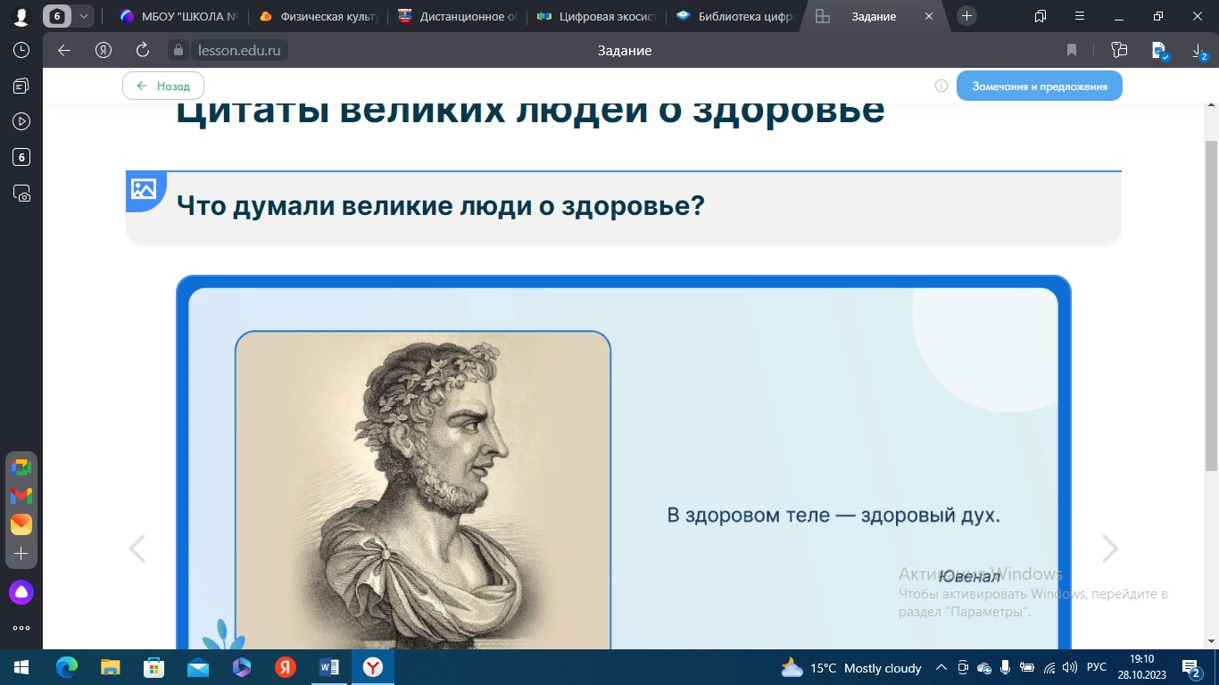Click the page vertical scrollbar
Viewport: 1219px width, 685px height.
pyautogui.click(x=1211, y=306)
